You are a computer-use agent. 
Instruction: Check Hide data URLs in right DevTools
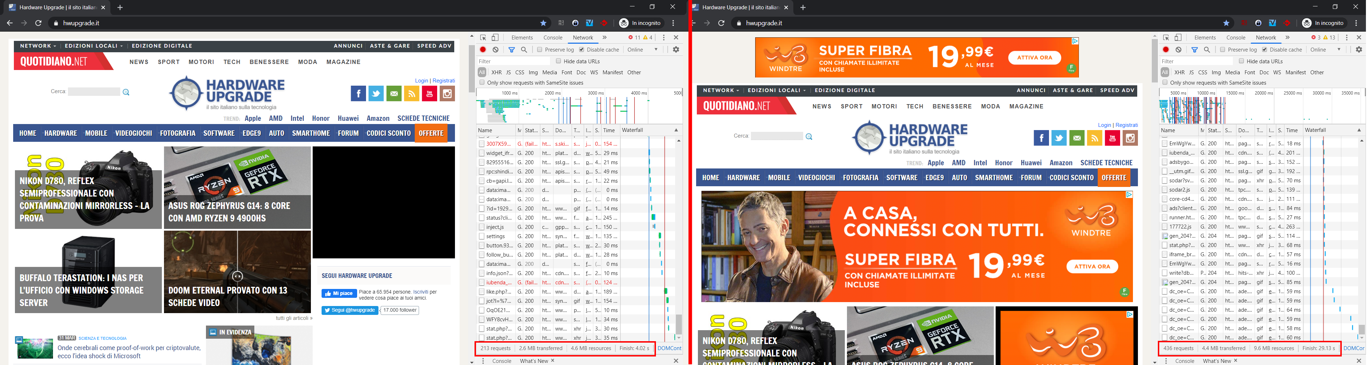(x=1241, y=61)
